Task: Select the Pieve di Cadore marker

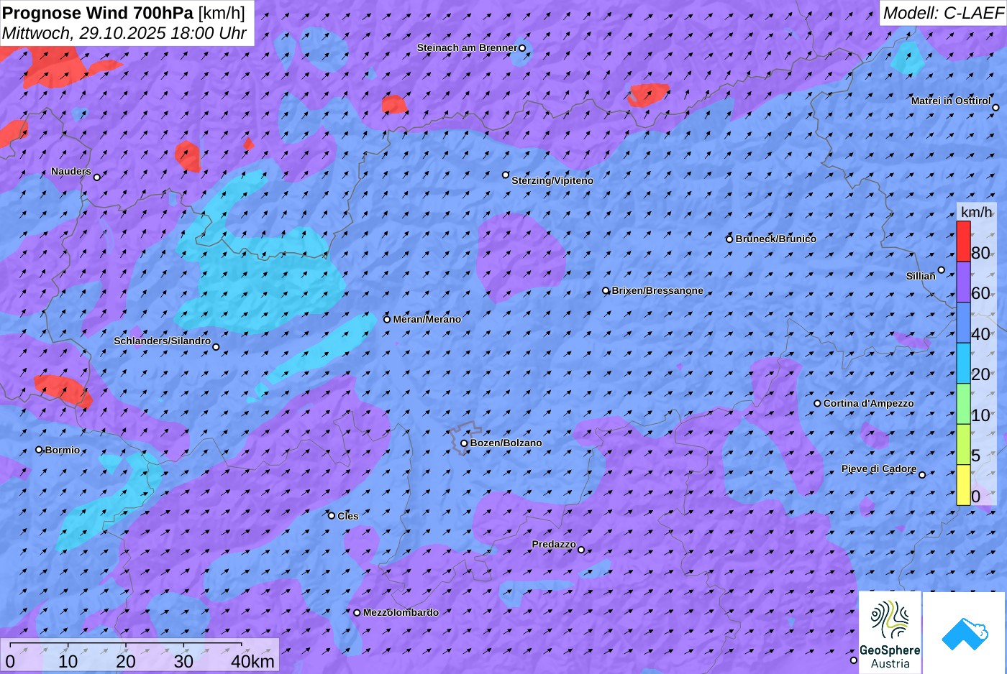Action: point(922,474)
